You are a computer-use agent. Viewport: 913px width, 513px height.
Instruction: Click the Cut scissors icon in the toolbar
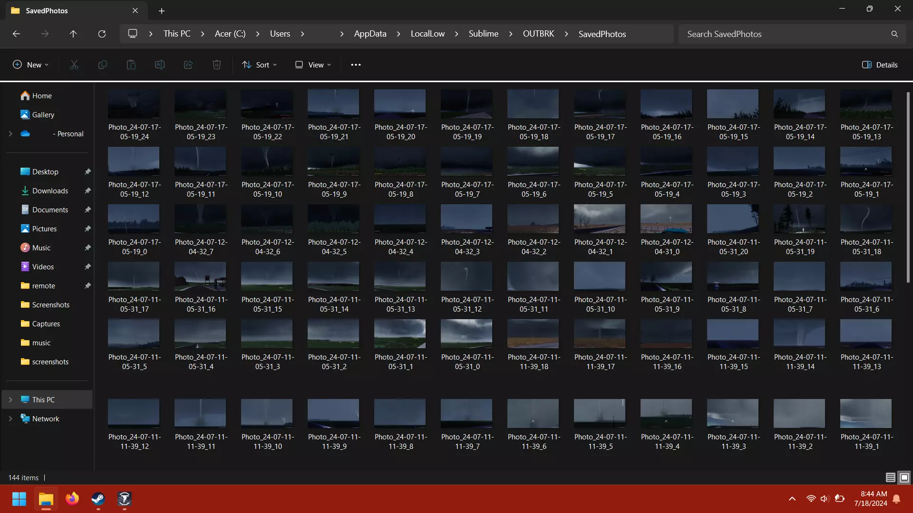pos(74,65)
